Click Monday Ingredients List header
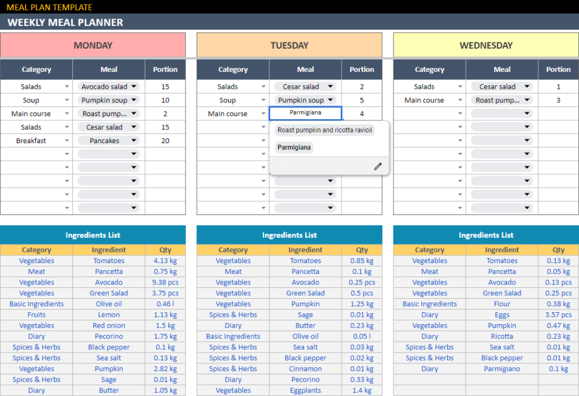The height and width of the screenshot is (396, 579). [93, 235]
